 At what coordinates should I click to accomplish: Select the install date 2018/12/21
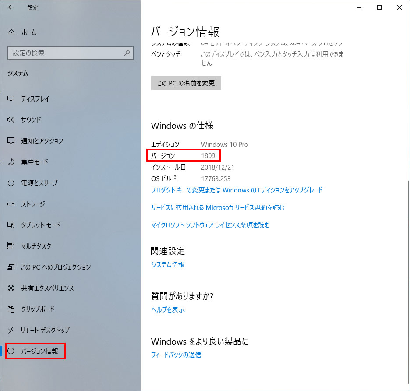[x=218, y=167]
